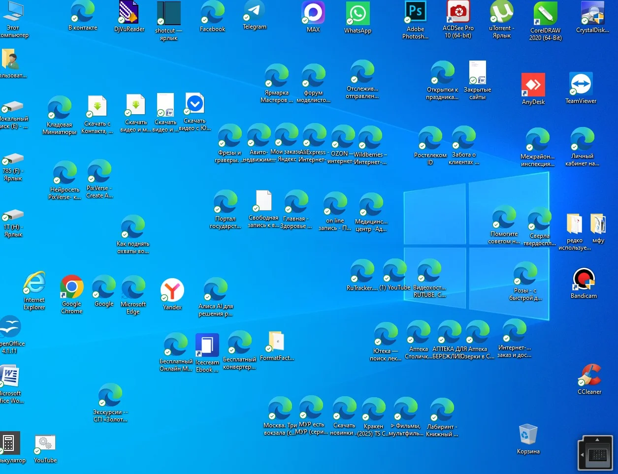Select the Корзина recycle bin icon
Image resolution: width=618 pixels, height=474 pixels.
tap(528, 435)
